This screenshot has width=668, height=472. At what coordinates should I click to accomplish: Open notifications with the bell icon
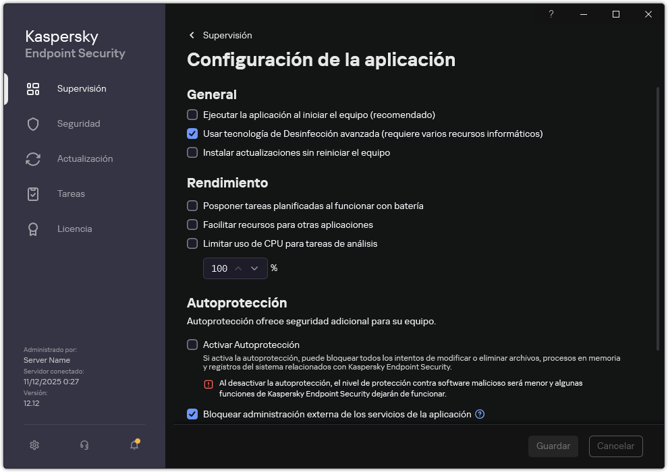pos(133,445)
